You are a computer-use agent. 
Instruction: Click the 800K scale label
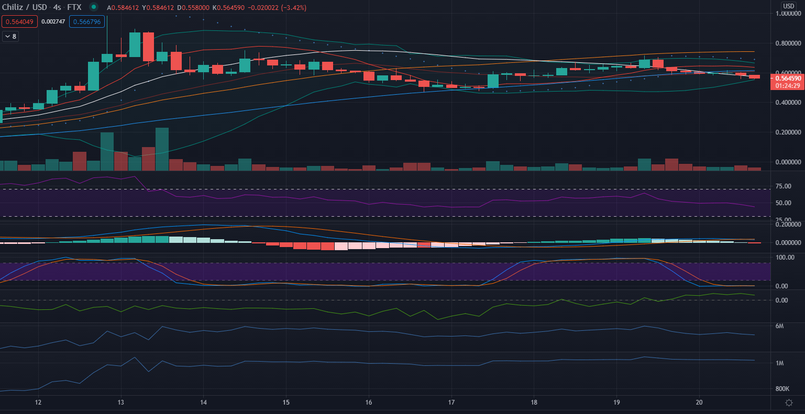tap(782, 389)
